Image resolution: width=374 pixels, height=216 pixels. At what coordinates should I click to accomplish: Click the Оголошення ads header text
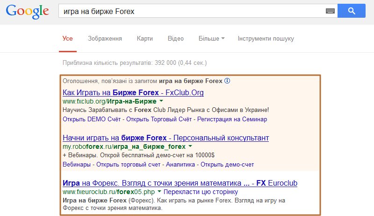pos(143,81)
